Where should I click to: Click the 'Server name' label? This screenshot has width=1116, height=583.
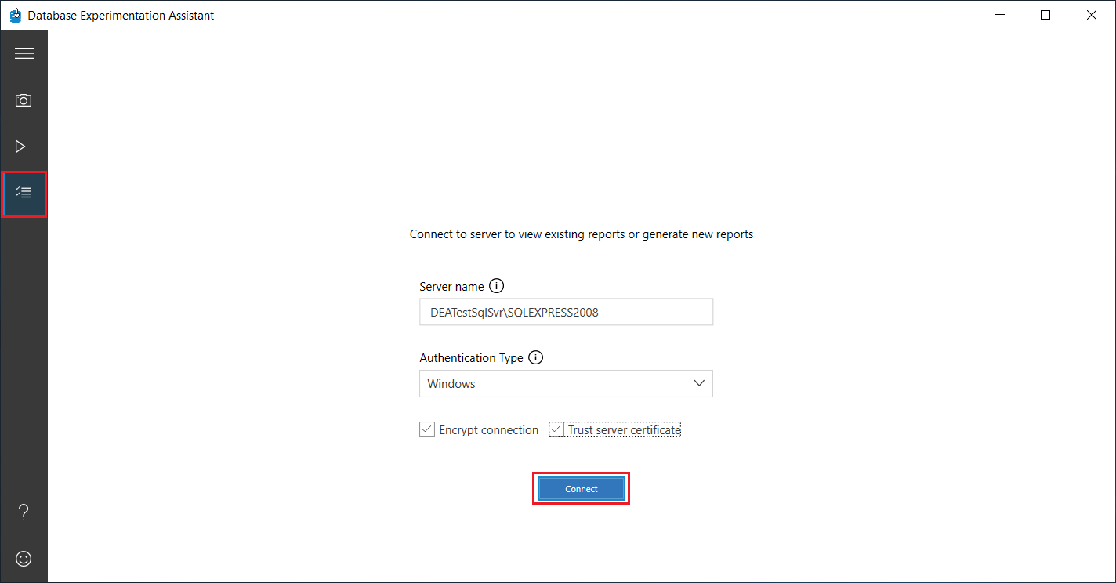tap(451, 287)
